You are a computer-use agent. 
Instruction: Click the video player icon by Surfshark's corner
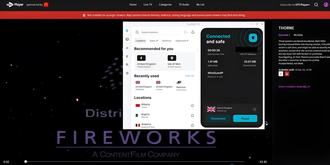coord(266,123)
